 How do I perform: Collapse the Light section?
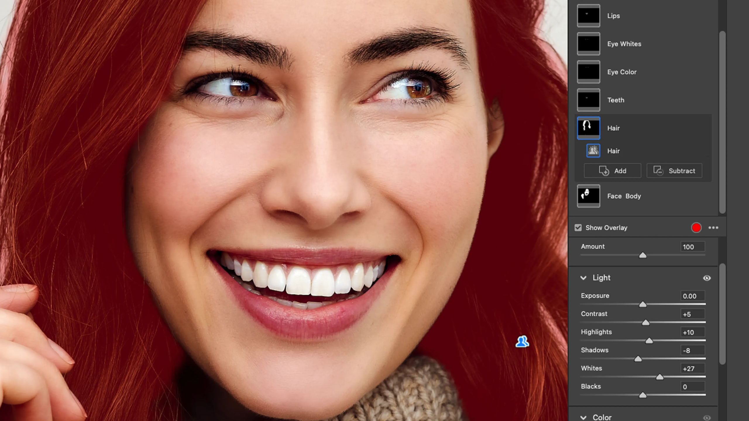(583, 278)
